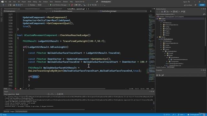Viewport: 207px width, 116px height.
Task: Switch to Error List tab
Action: tap(6, 111)
